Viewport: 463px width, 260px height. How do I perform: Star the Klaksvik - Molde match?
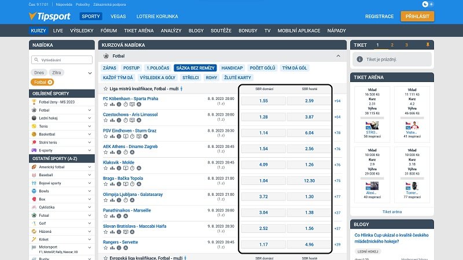105,168
